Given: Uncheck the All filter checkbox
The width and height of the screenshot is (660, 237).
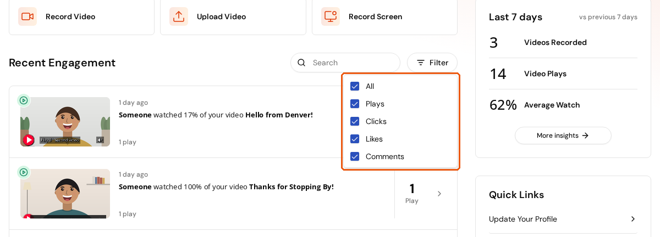Looking at the screenshot, I should coord(355,86).
